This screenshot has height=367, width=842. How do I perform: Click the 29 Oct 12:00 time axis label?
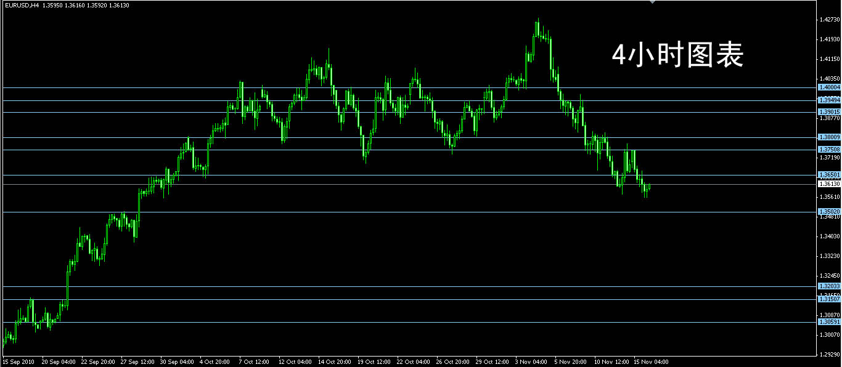[493, 362]
